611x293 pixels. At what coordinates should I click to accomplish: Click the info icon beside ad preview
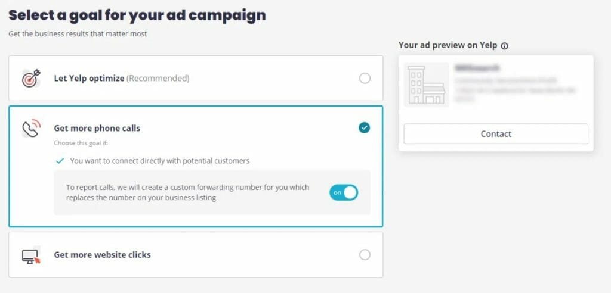click(x=504, y=46)
